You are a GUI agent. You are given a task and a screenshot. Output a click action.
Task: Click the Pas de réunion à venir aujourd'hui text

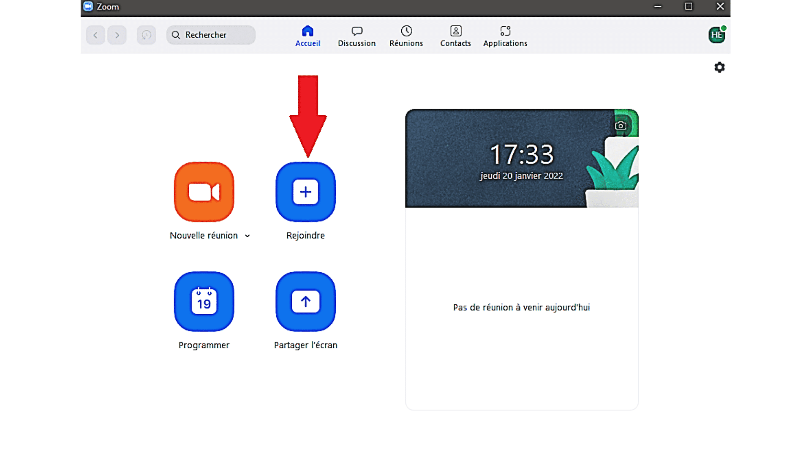click(522, 307)
